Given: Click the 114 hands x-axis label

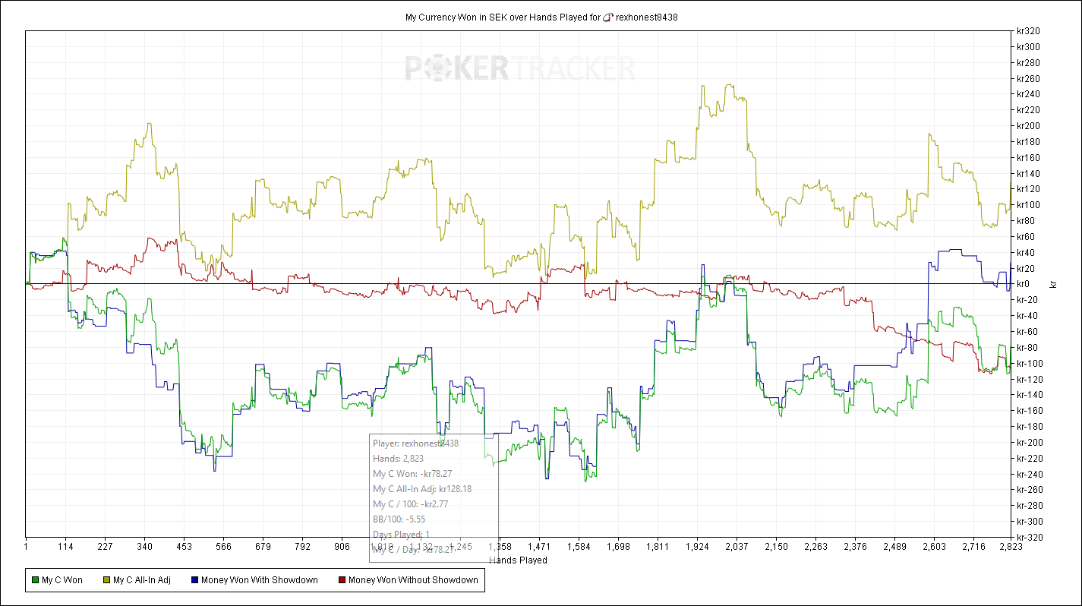Looking at the screenshot, I should tap(65, 546).
